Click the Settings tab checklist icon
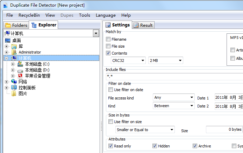243x153 pixels. [x=108, y=25]
